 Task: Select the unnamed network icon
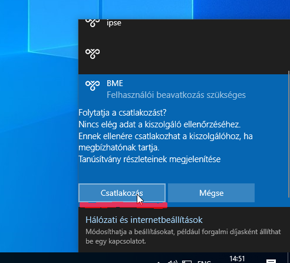pyautogui.click(x=93, y=54)
